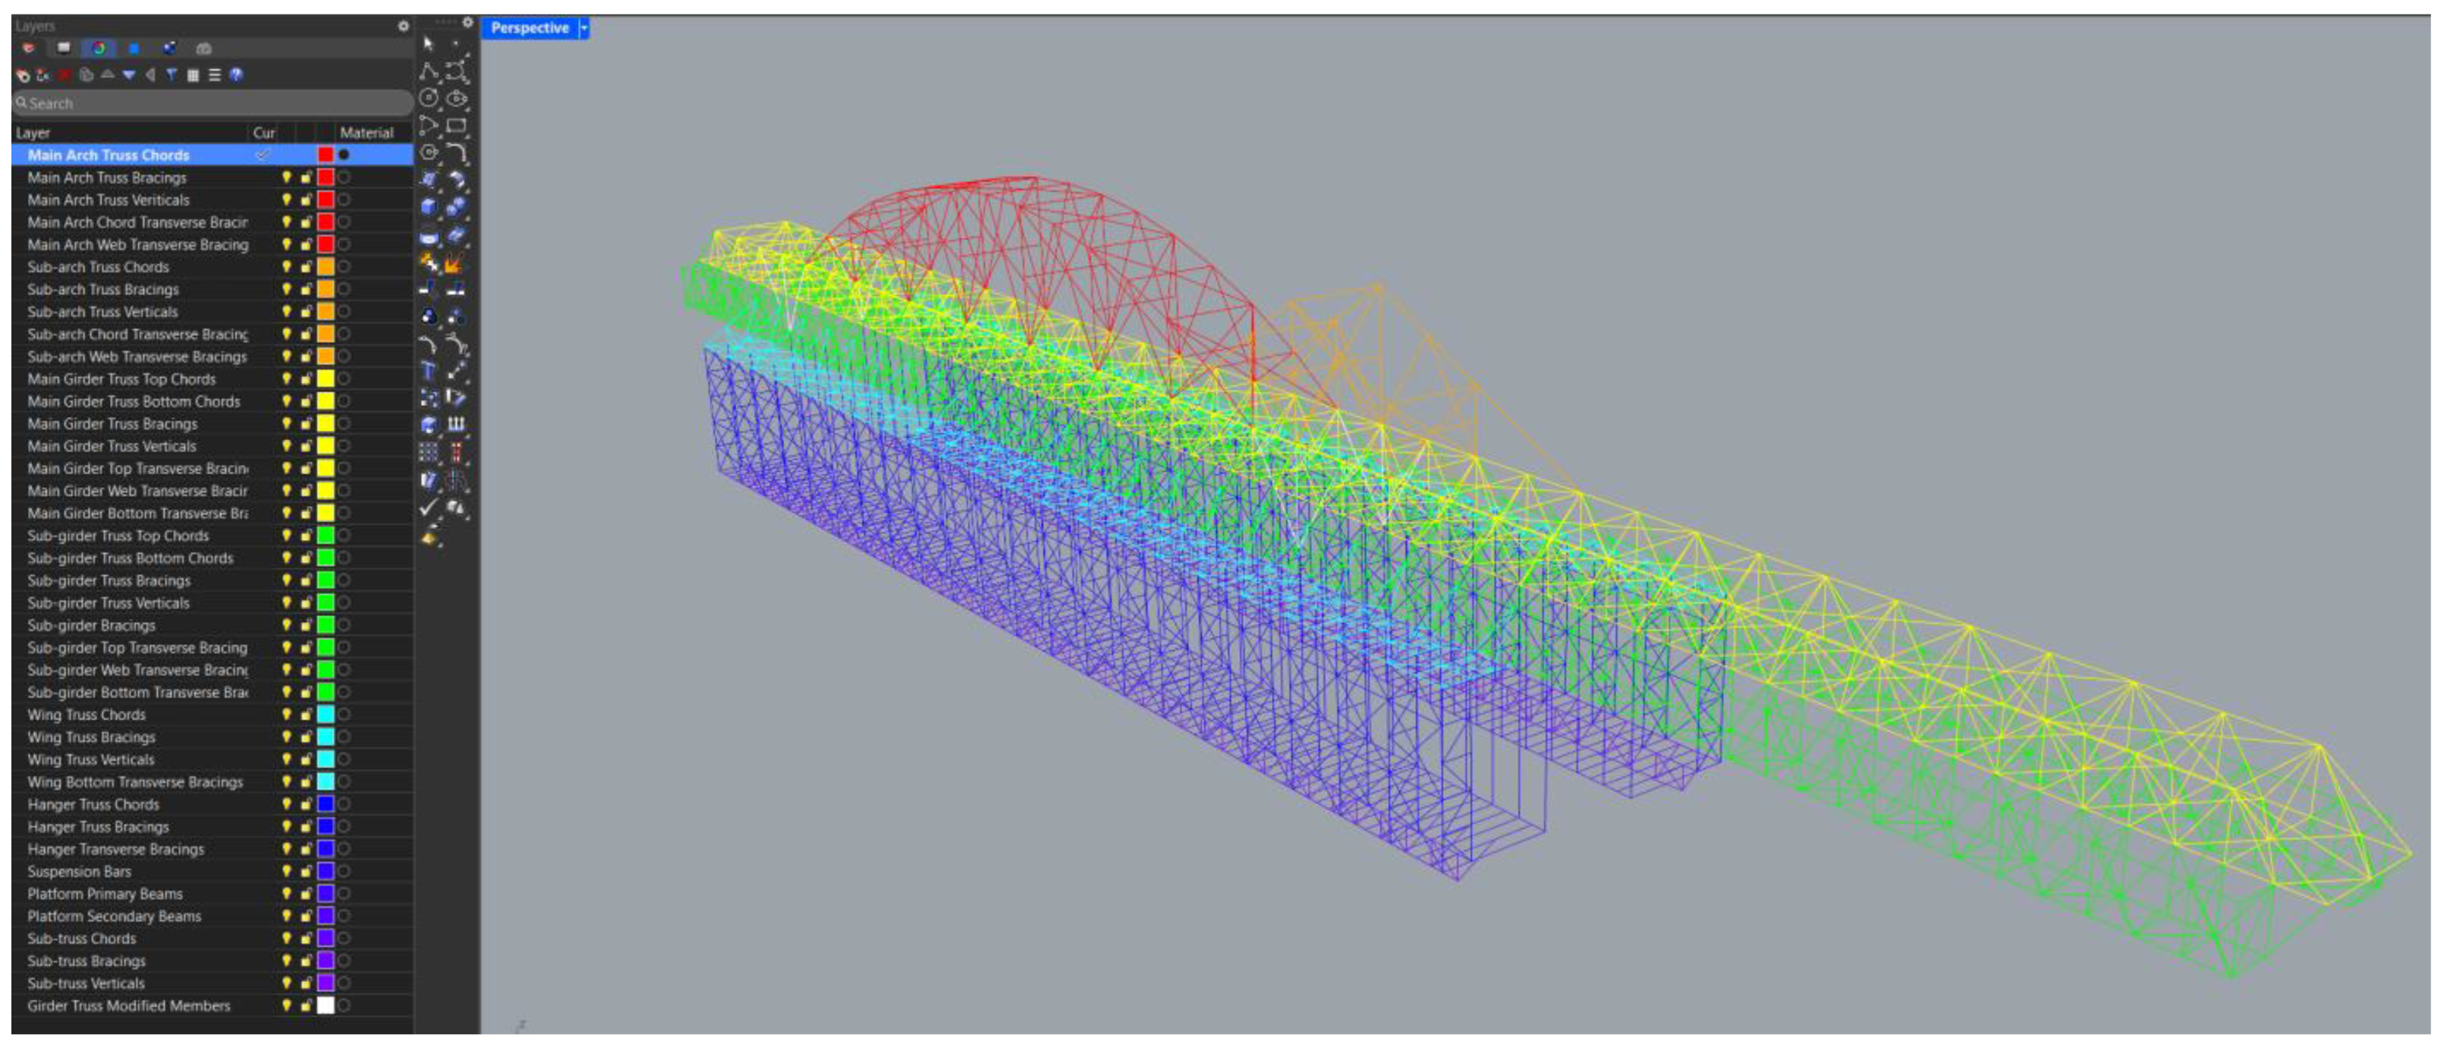Open the Main Girder Truss Top Chords color swatch
Viewport: 2444px width, 1047px height.
(x=326, y=379)
